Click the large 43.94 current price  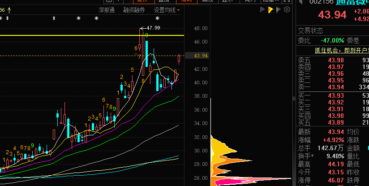[332, 15]
